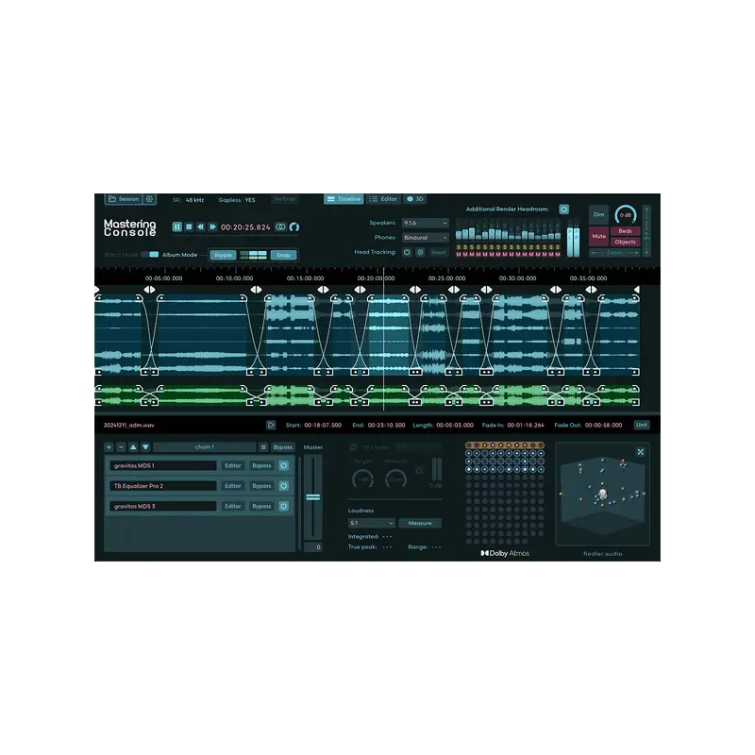The height and width of the screenshot is (755, 755).
Task: Switch to the Editor tab
Action: [383, 199]
